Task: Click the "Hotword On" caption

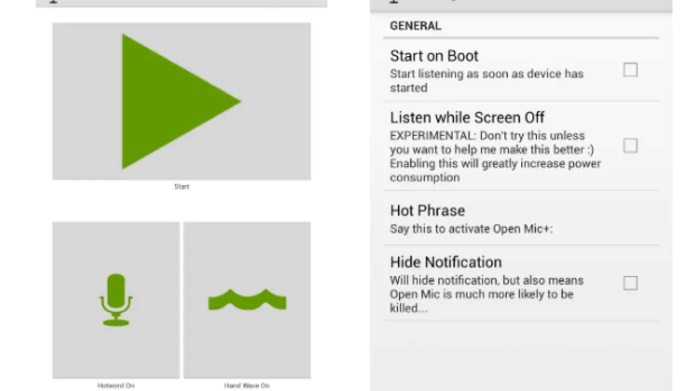Action: pos(116,386)
